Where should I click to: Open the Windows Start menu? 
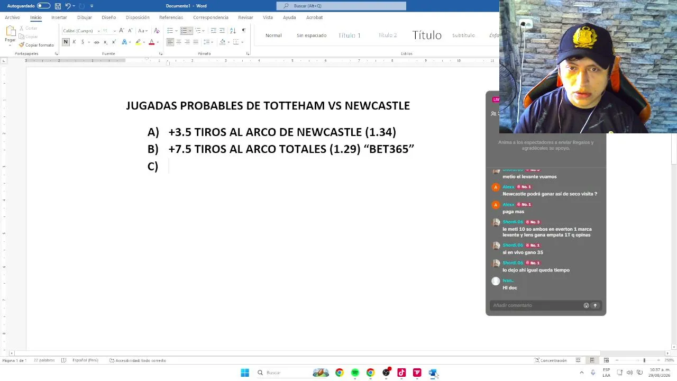(245, 373)
